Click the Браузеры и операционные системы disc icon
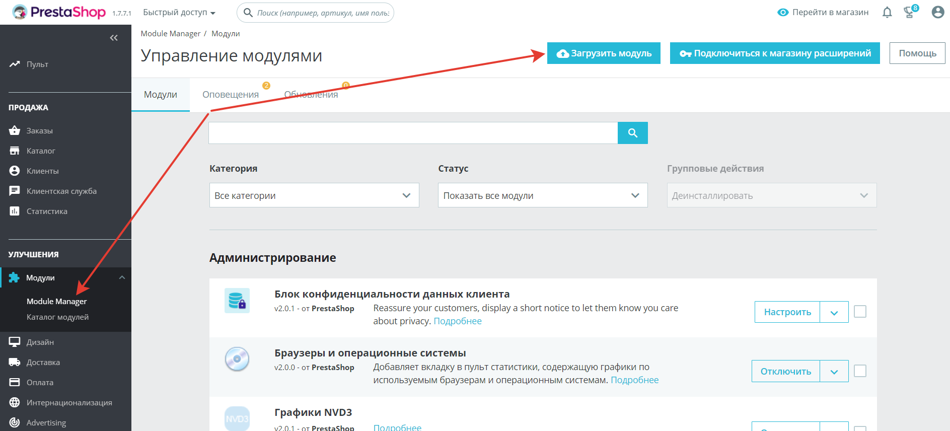 (x=237, y=359)
